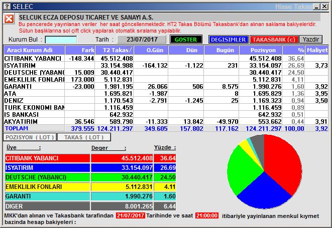Click the date label 21/07/2017

[x=131, y=215]
